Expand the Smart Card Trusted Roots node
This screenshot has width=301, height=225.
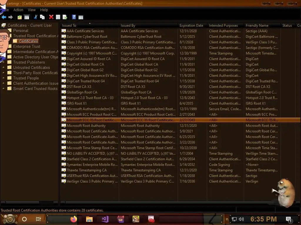click(4, 88)
